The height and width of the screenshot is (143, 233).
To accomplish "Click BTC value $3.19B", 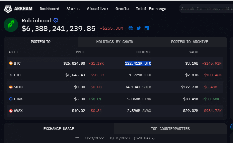I will [192, 63].
